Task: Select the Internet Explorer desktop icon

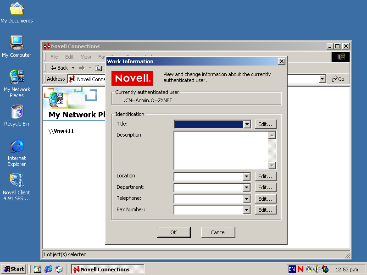Action: click(x=17, y=153)
